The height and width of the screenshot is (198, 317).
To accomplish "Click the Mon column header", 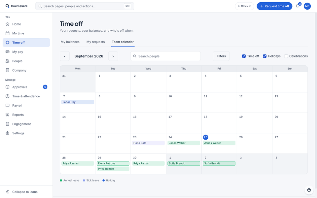I will click(x=78, y=69).
